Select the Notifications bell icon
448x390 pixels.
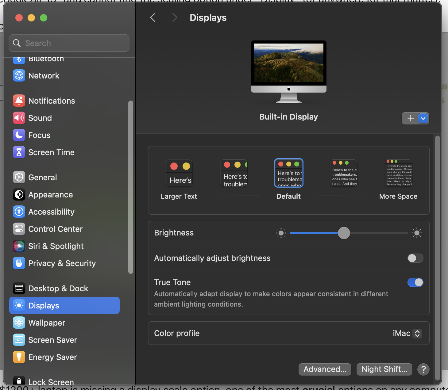coord(19,101)
